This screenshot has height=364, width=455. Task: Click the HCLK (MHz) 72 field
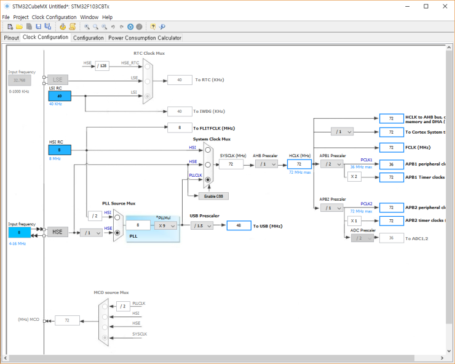click(299, 164)
